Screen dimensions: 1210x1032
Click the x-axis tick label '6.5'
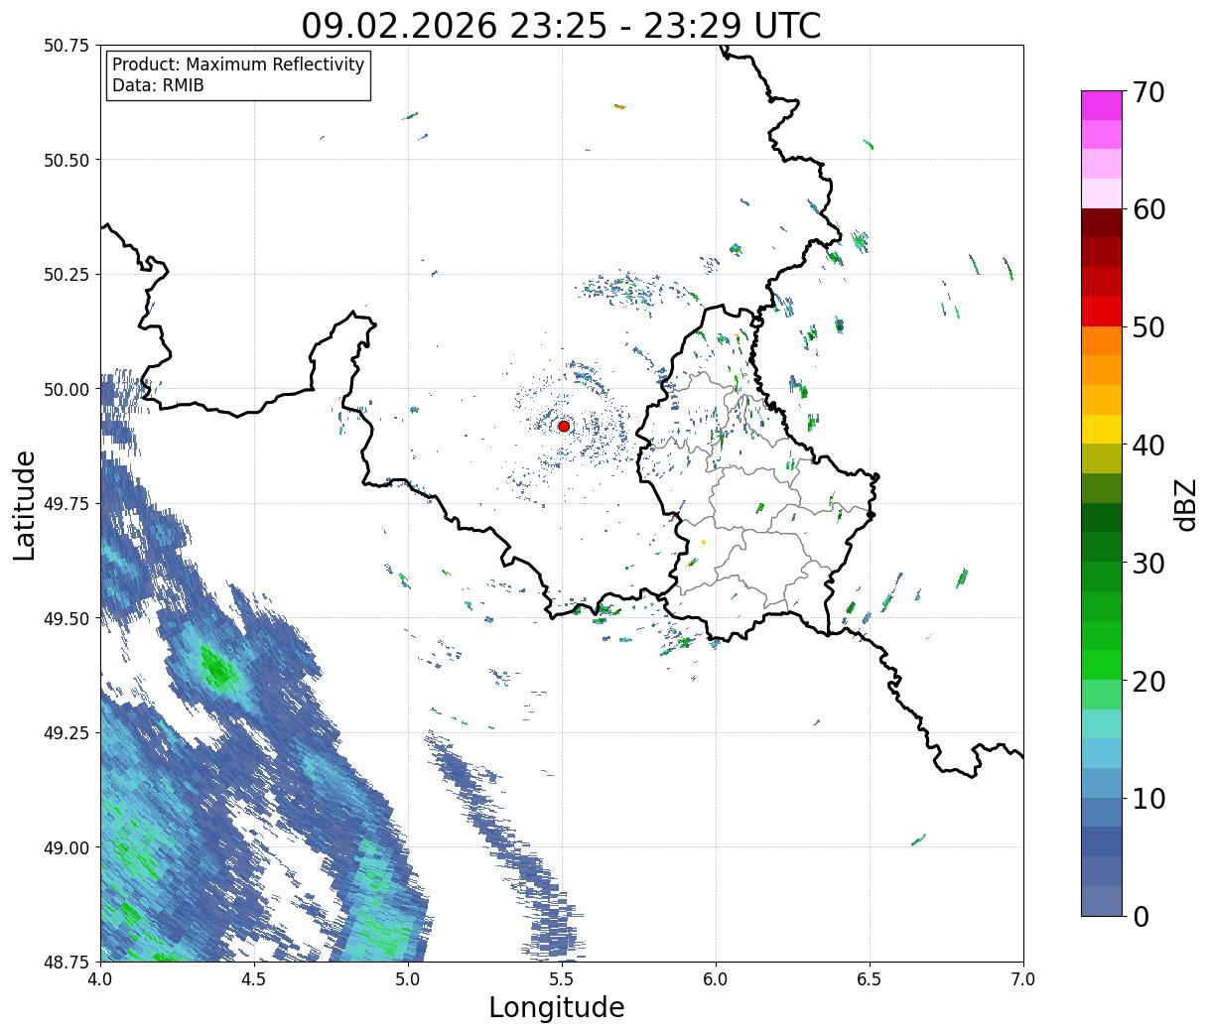(870, 978)
